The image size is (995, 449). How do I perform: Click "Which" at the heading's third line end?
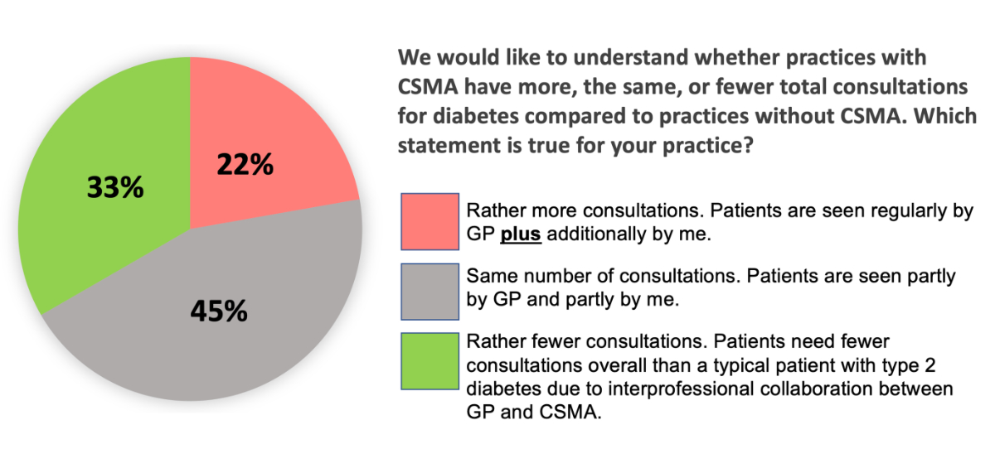pos(950,116)
